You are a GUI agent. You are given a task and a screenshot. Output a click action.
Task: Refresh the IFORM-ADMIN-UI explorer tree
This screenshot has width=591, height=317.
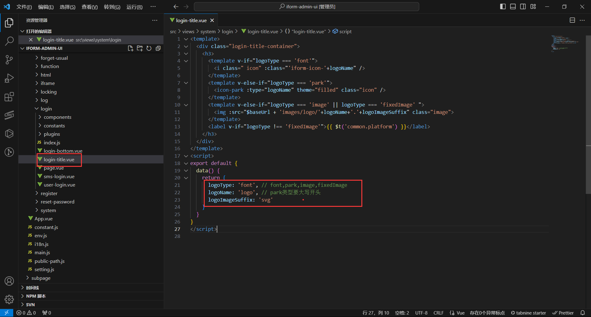[149, 48]
